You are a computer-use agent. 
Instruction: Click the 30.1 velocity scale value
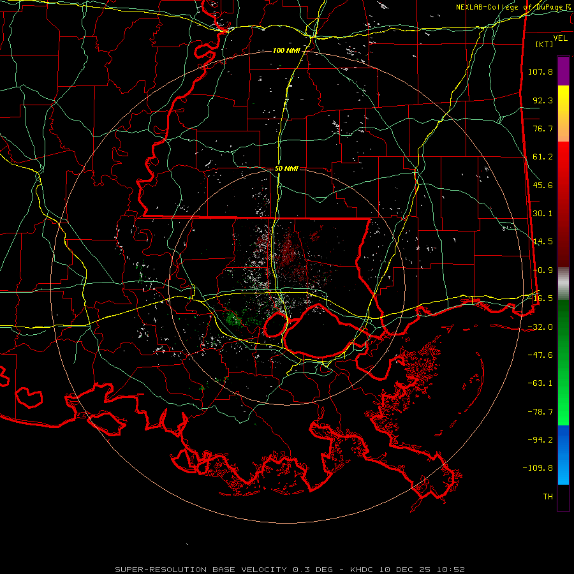(543, 214)
